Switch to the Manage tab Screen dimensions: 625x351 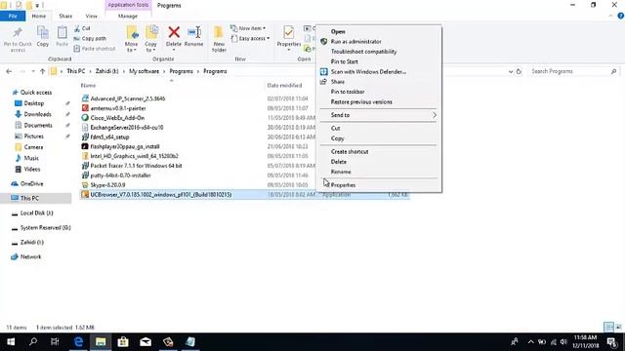(128, 16)
